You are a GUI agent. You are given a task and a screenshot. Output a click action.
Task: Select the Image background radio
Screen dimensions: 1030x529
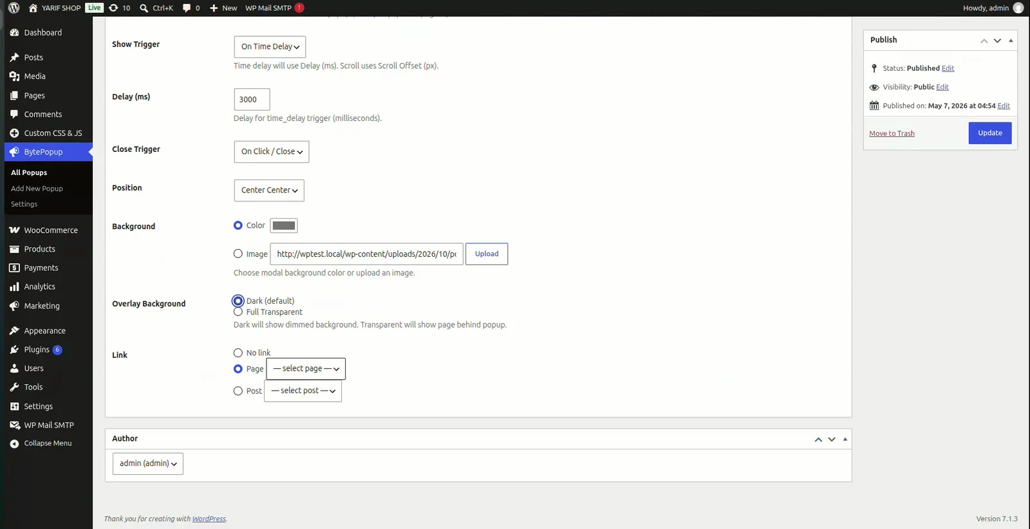coord(238,254)
